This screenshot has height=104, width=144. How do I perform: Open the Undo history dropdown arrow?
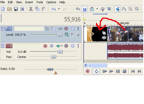pos(59,9)
